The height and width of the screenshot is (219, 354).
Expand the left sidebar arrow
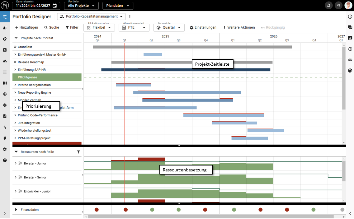click(5, 214)
